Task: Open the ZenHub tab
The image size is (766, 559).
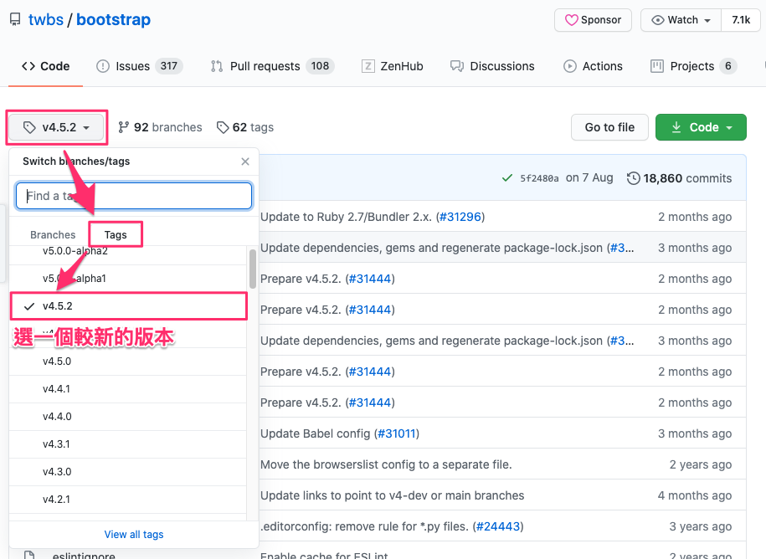Action: (393, 66)
